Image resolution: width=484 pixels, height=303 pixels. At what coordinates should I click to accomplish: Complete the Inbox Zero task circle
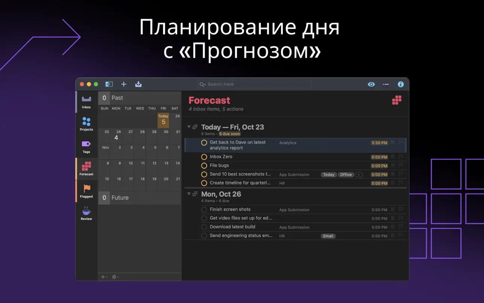pos(204,157)
